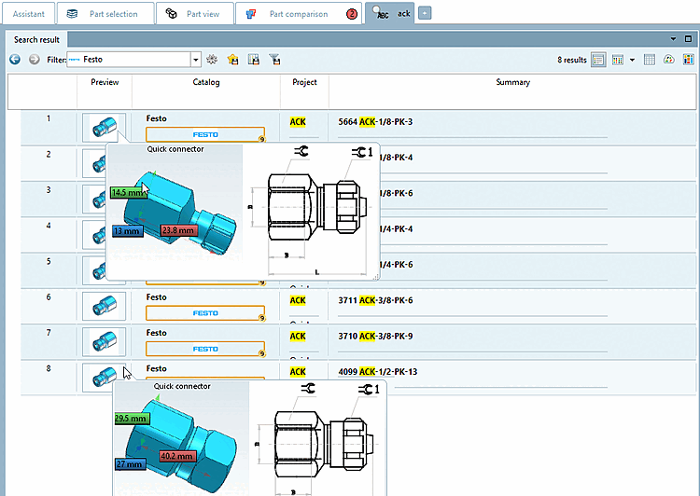Click the color gauge icon in toolbar
This screenshot has height=496, width=700.
669,60
